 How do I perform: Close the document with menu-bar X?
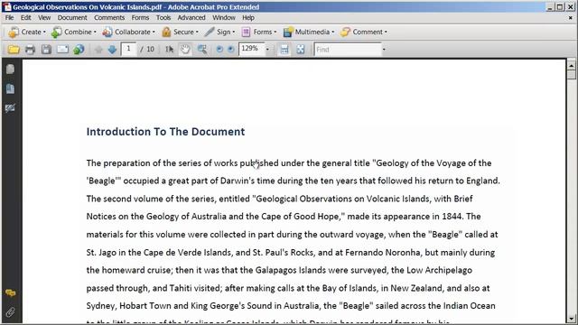570,18
